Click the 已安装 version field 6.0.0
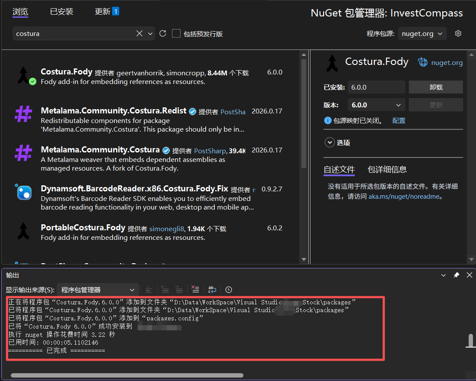Image resolution: width=476 pixels, height=381 pixels. click(376, 87)
